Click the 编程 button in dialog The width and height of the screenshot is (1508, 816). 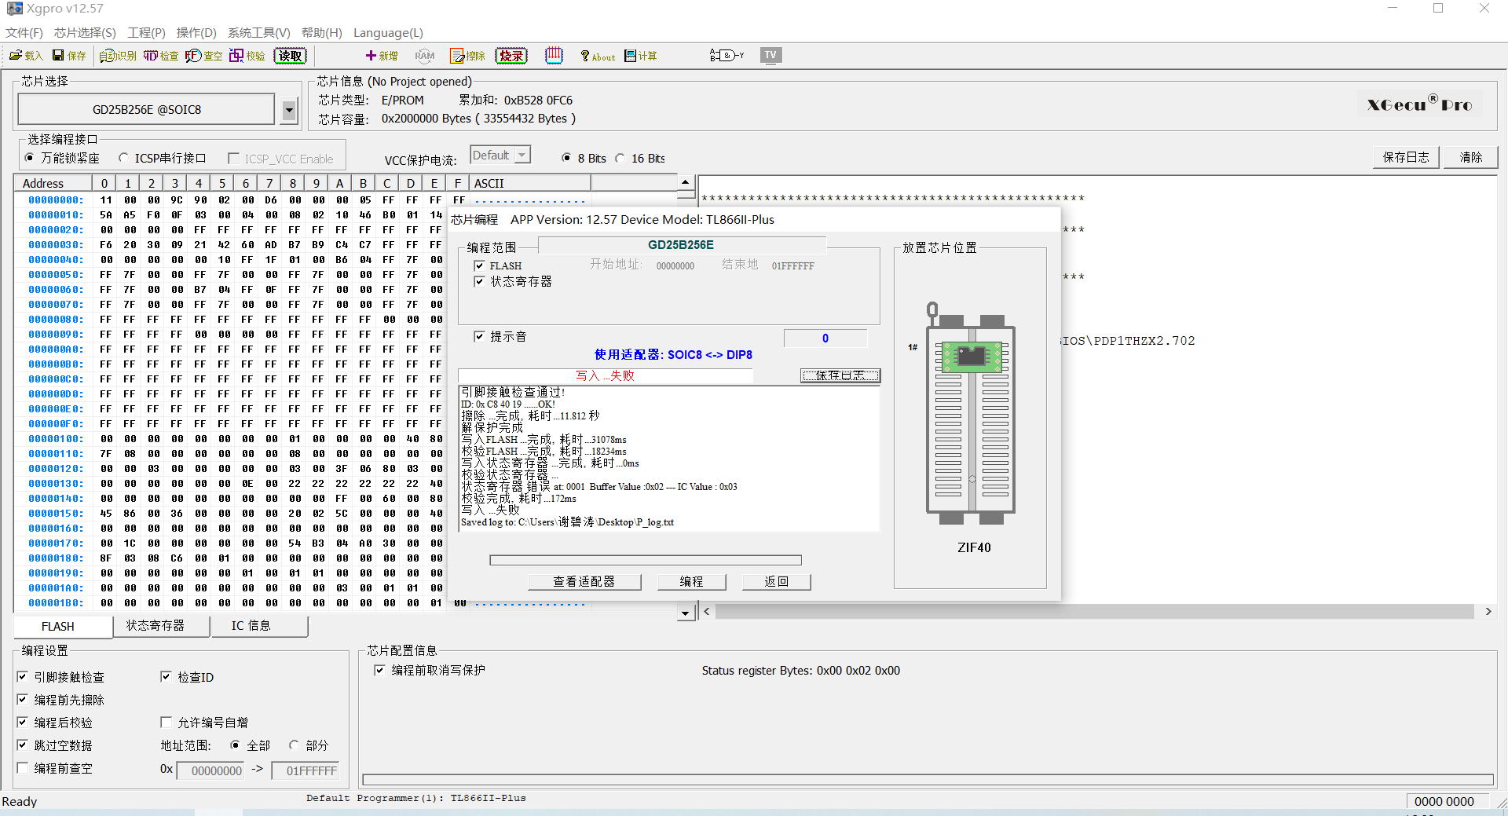pos(691,581)
